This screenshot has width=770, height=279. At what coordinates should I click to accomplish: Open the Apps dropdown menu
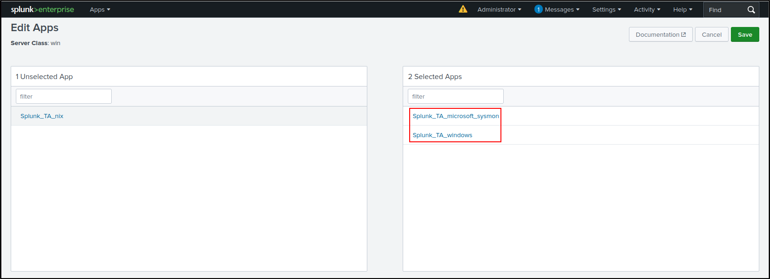(x=100, y=9)
